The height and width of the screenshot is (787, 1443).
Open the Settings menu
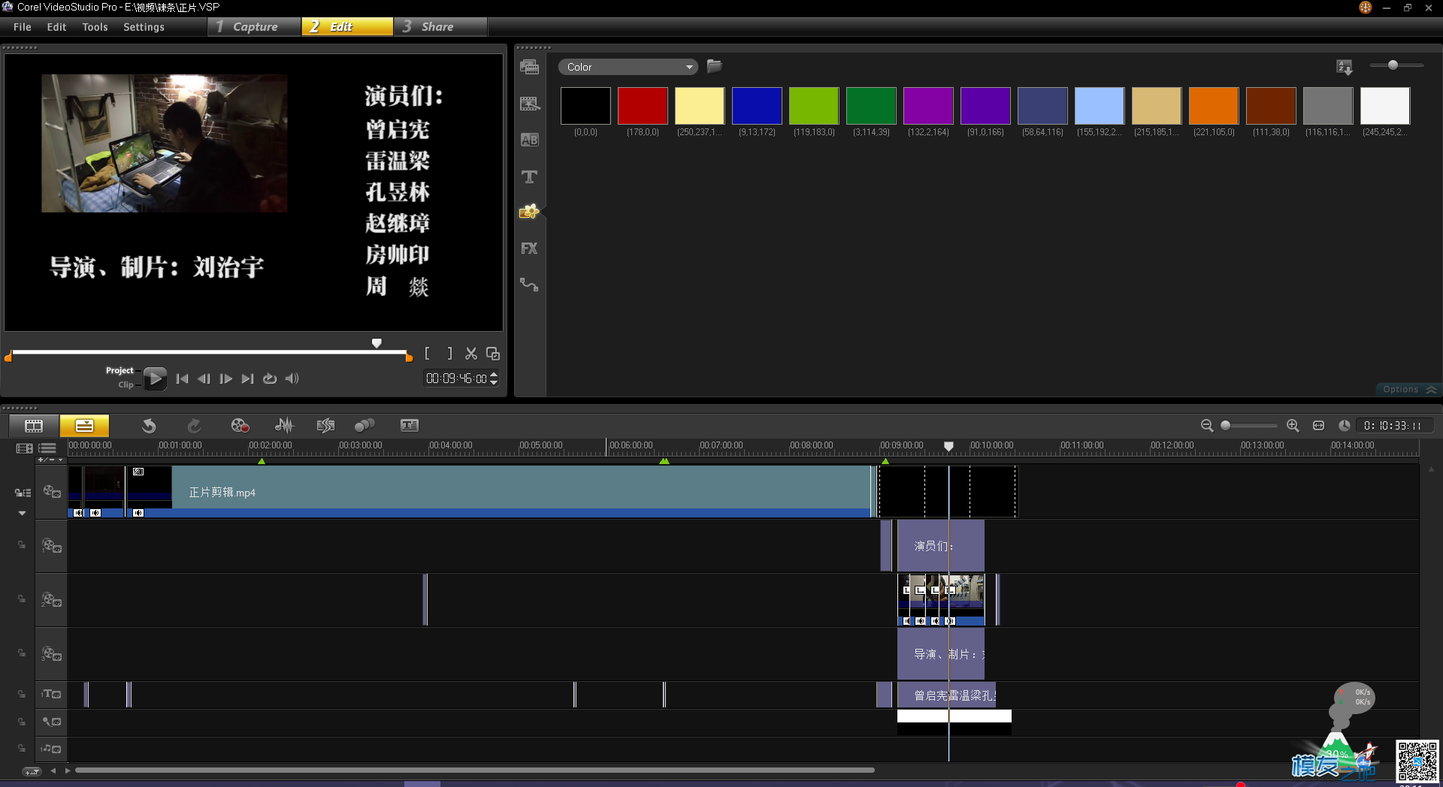click(144, 27)
